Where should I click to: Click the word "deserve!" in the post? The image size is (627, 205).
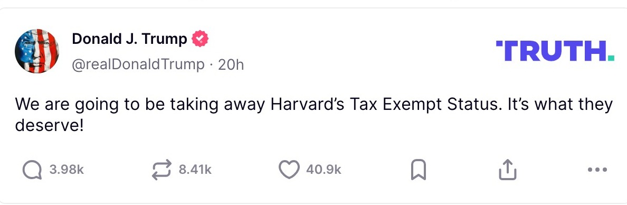pyautogui.click(x=50, y=126)
